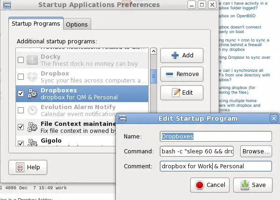This screenshot has height=200, width=280.
Task: Click the Edit button
Action: tap(182, 93)
